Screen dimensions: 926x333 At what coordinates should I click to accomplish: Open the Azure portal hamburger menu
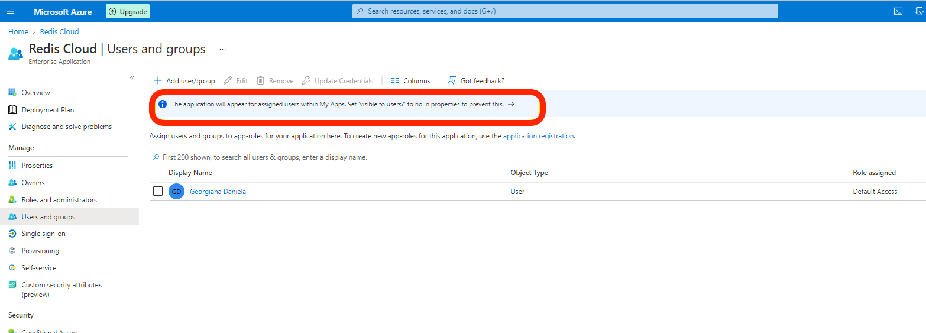[x=10, y=11]
